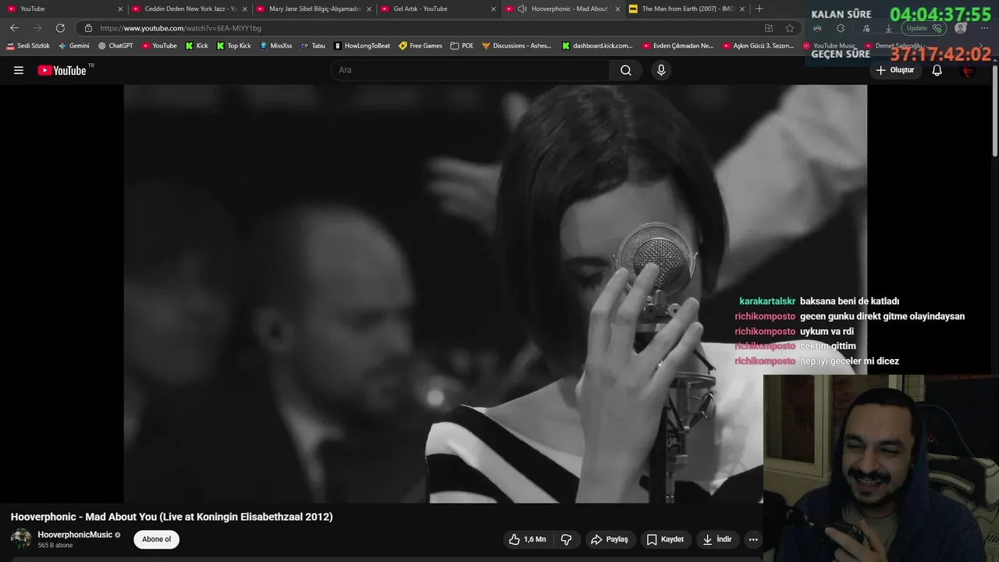Open the YouTube account avatar menu
Screen dimensions: 999x562
[969, 70]
